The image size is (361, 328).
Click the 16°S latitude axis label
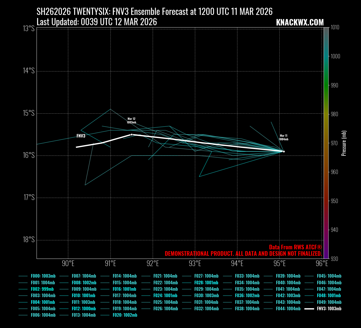29,155
